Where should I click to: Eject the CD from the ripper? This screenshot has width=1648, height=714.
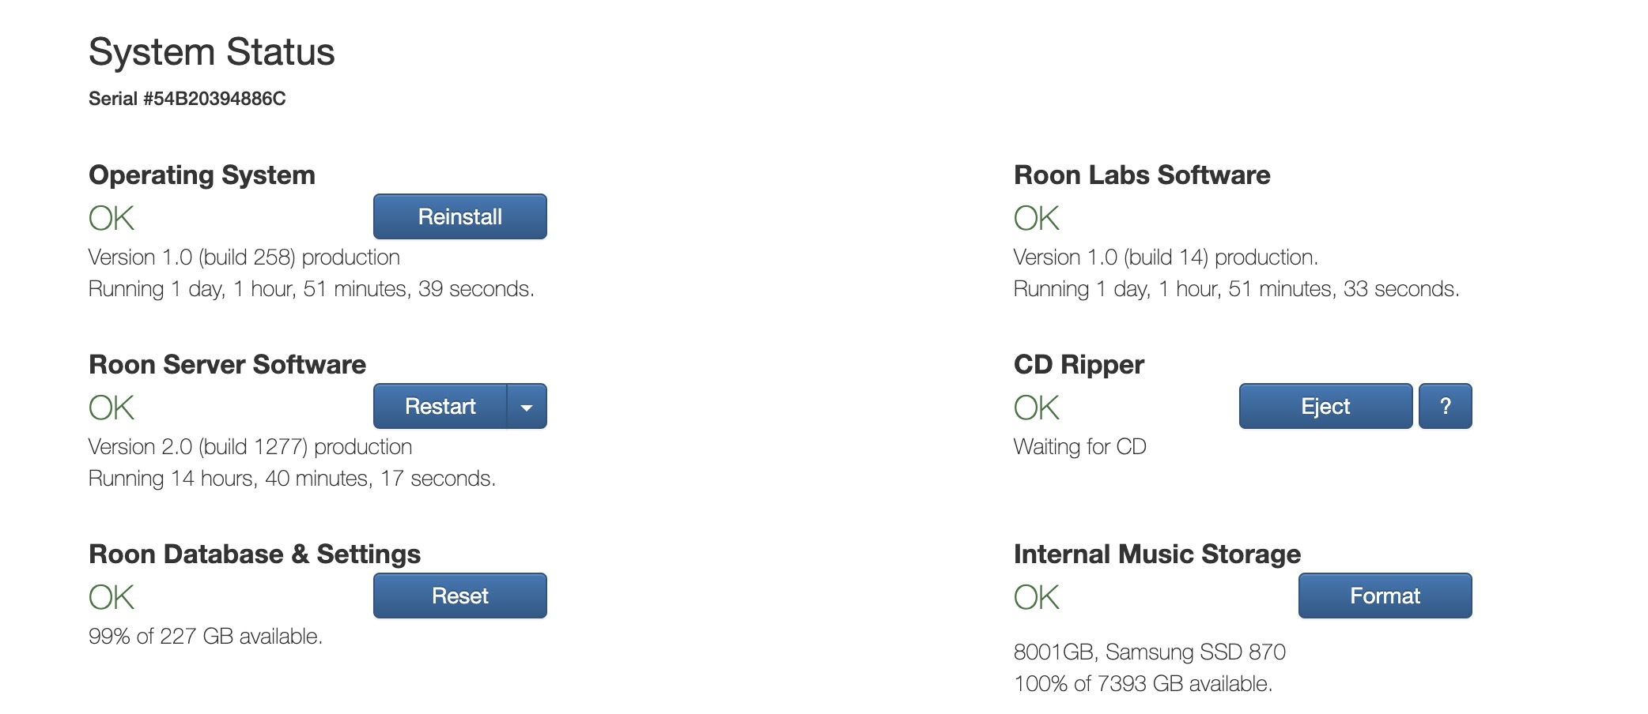click(x=1325, y=406)
